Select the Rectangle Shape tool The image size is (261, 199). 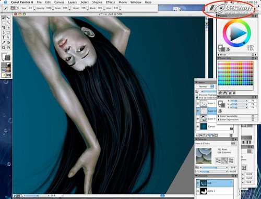point(8,32)
